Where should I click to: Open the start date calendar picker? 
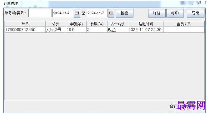(77, 13)
